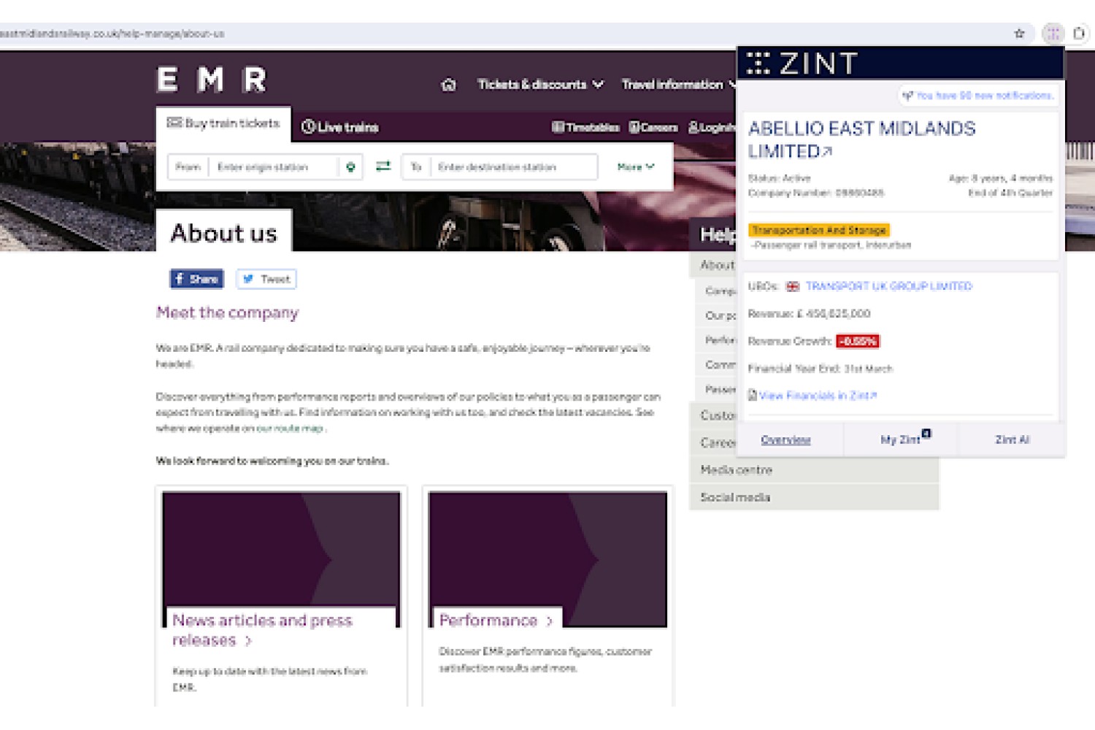Open the Transport UK Group Limited link
The width and height of the screenshot is (1095, 730).
coord(889,286)
